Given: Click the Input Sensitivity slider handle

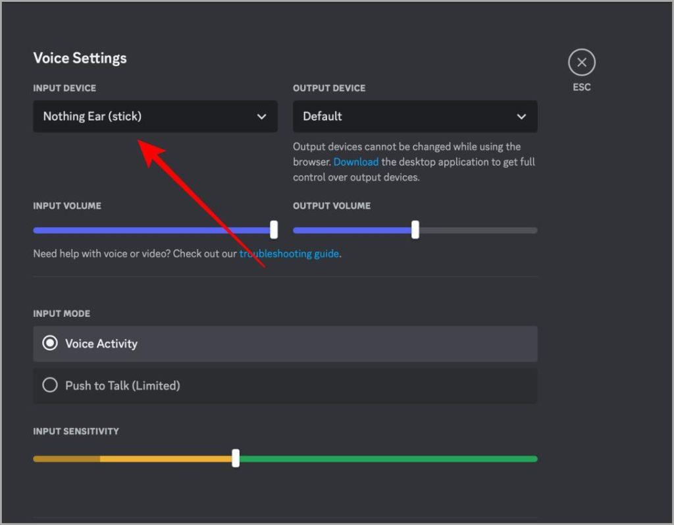Looking at the screenshot, I should pyautogui.click(x=236, y=458).
